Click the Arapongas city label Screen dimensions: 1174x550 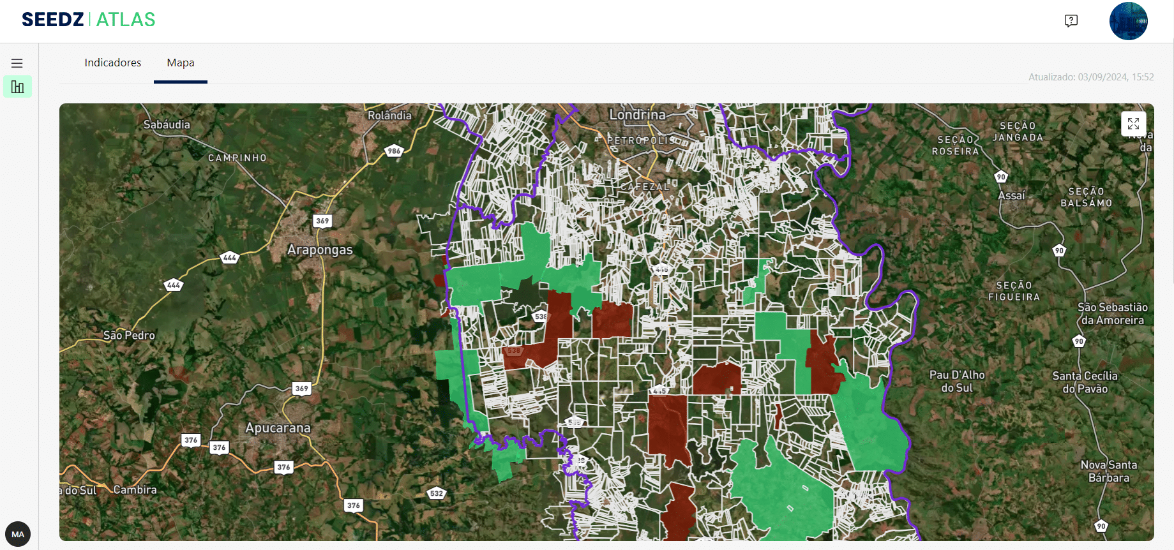[x=320, y=249]
